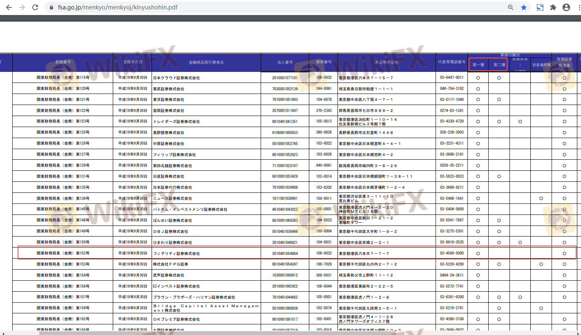
Task: Open the blue S extension icon
Action: click(x=540, y=7)
